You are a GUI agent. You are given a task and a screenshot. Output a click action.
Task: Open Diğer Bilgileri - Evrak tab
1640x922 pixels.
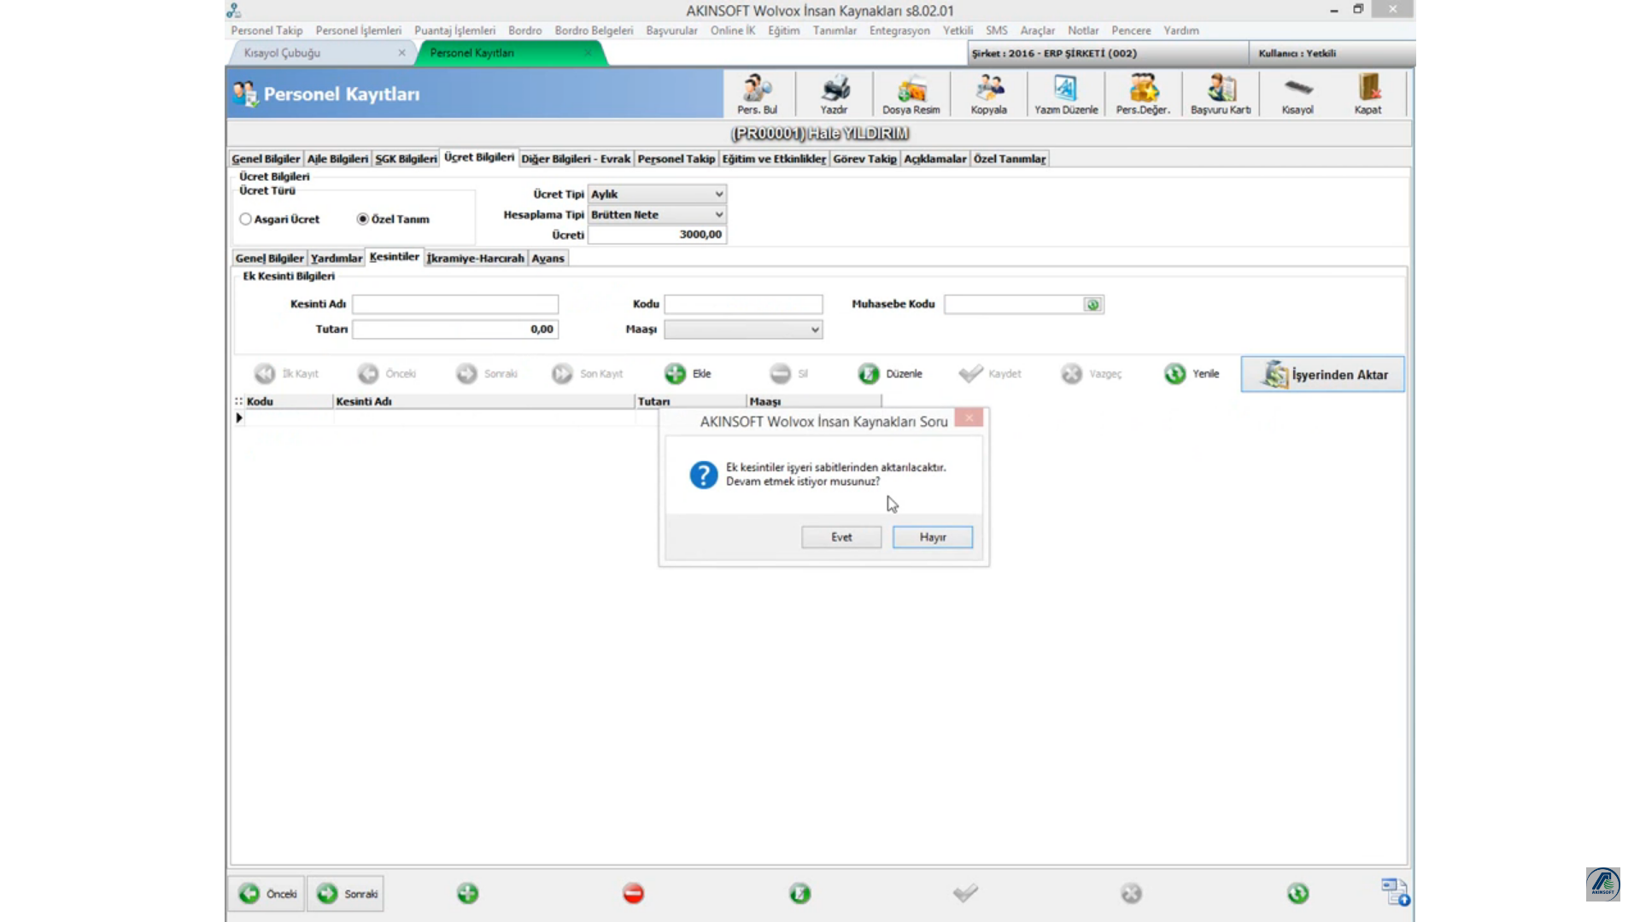tap(576, 159)
